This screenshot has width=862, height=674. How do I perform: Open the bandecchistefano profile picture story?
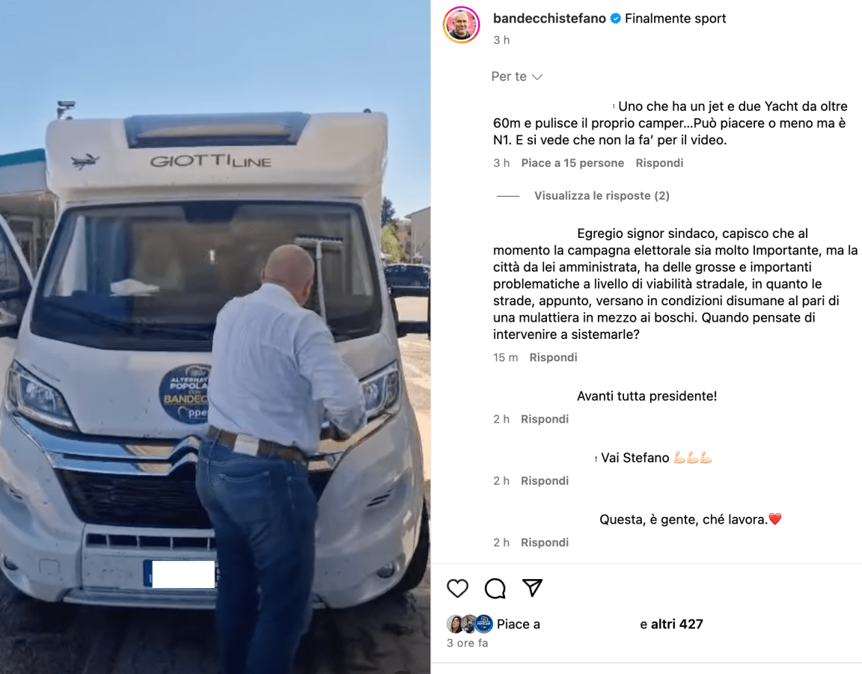461,25
